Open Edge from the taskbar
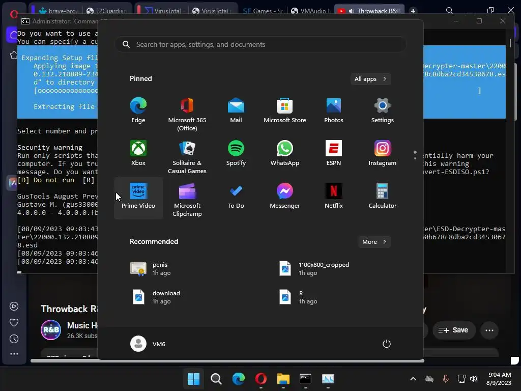Viewport: 521px width, 391px height. (x=238, y=379)
